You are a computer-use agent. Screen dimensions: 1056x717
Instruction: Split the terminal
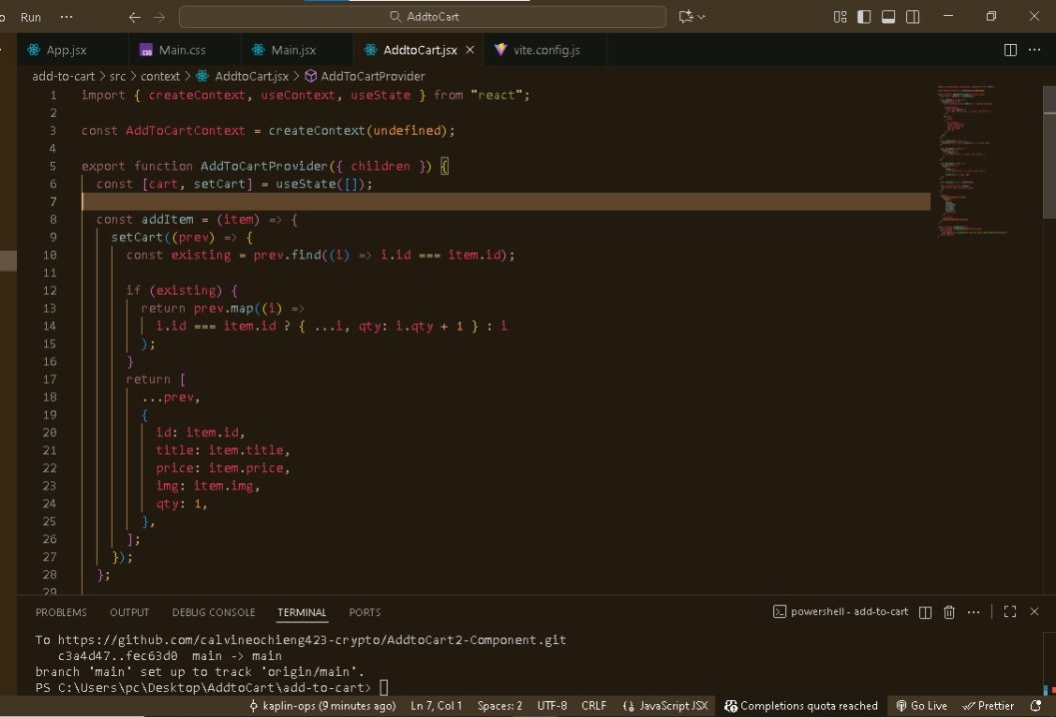925,612
